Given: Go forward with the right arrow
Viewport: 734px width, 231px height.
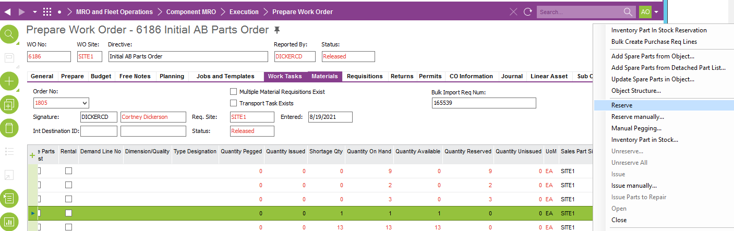Looking at the screenshot, I should (21, 11).
